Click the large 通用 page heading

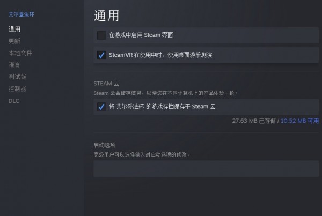(106, 15)
